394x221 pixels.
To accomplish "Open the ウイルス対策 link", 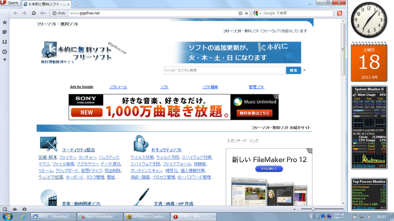I will [x=142, y=157].
